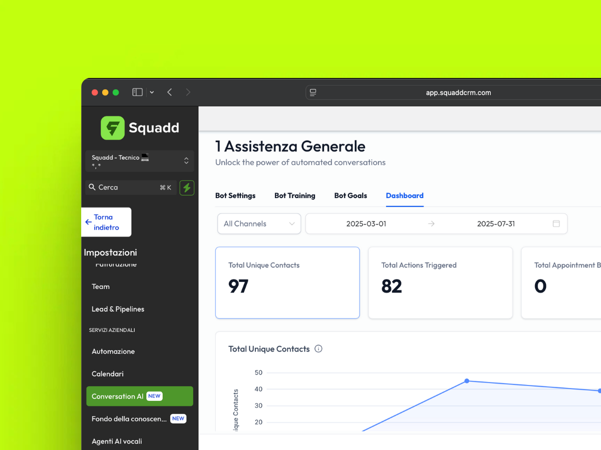Expand the All Channels dropdown

(259, 223)
